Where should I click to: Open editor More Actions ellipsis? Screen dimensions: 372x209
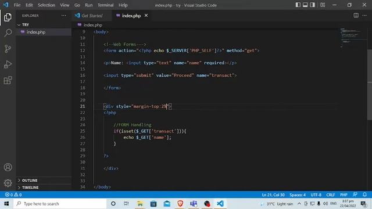364,16
